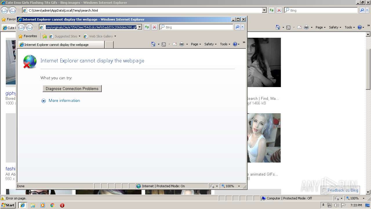
Task: Open Feeds icon in front window toolbar
Action: tap(164, 44)
